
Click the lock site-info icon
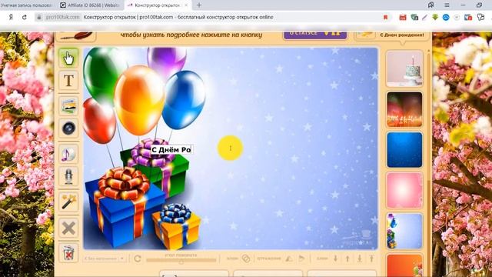[x=39, y=17]
